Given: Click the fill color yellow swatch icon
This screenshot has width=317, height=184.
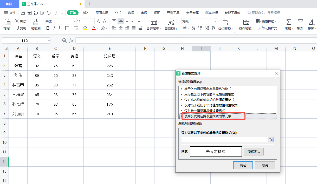Looking at the screenshot, I should coord(85,28).
